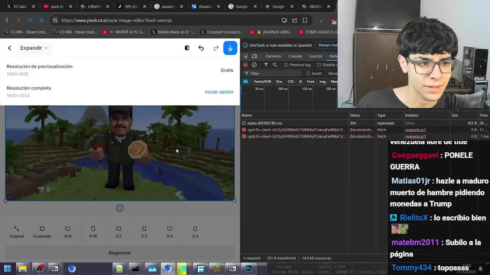Select the Fetch/XHR request filter
The width and height of the screenshot is (490, 275).
(263, 81)
